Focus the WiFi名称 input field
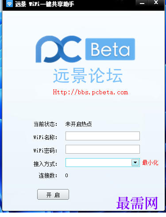 pos(103,136)
